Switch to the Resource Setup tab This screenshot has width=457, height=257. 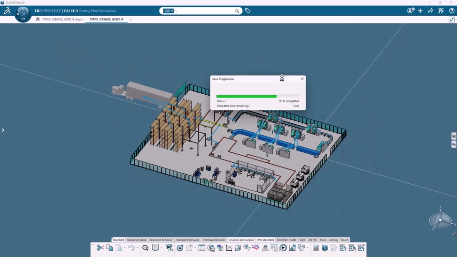point(137,240)
